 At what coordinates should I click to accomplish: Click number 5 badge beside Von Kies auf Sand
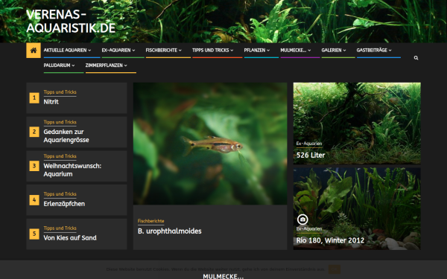(x=34, y=234)
